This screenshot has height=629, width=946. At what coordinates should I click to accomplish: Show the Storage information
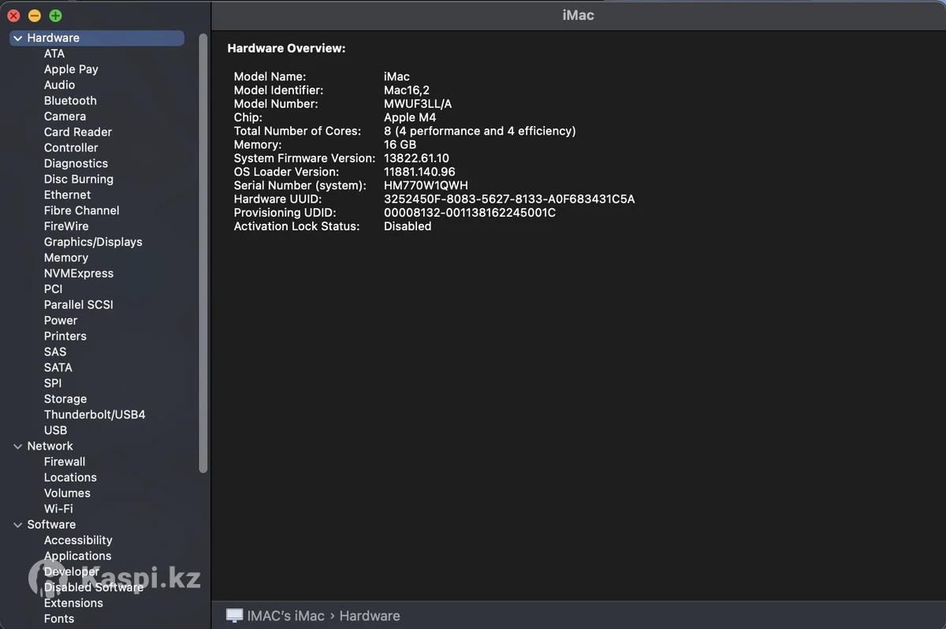click(x=65, y=399)
